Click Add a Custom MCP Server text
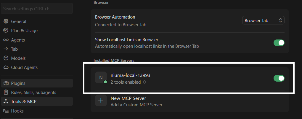The height and width of the screenshot is (119, 302). 136,105
